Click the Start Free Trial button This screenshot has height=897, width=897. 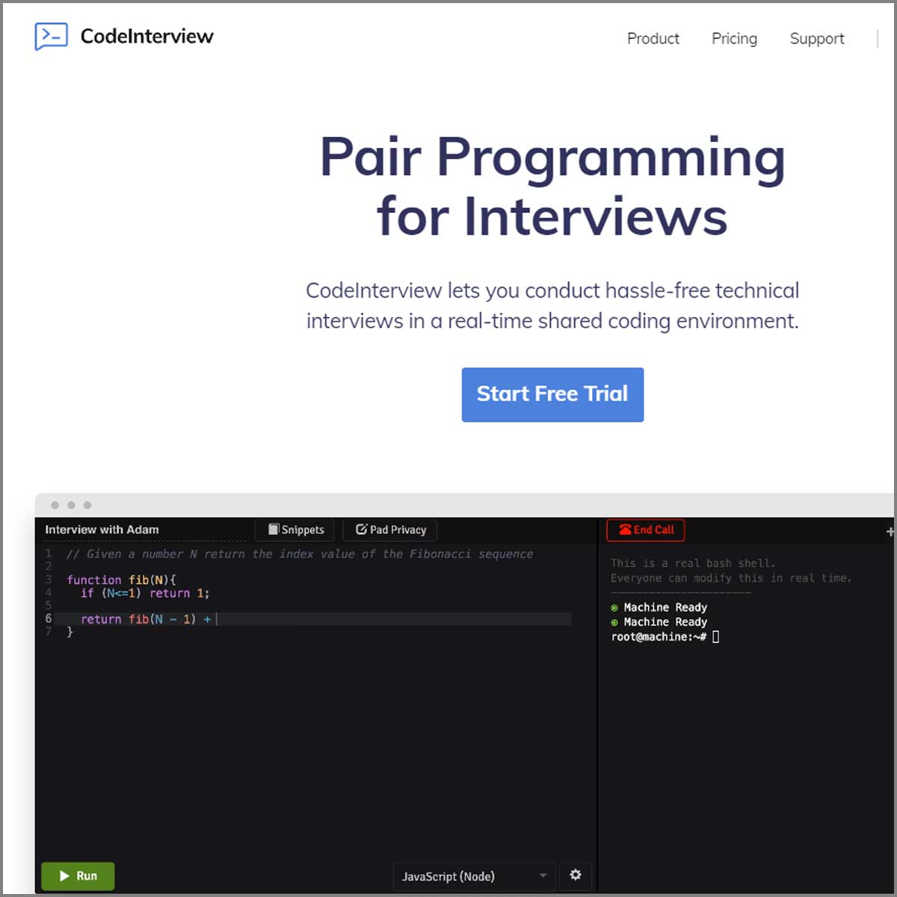coord(552,395)
